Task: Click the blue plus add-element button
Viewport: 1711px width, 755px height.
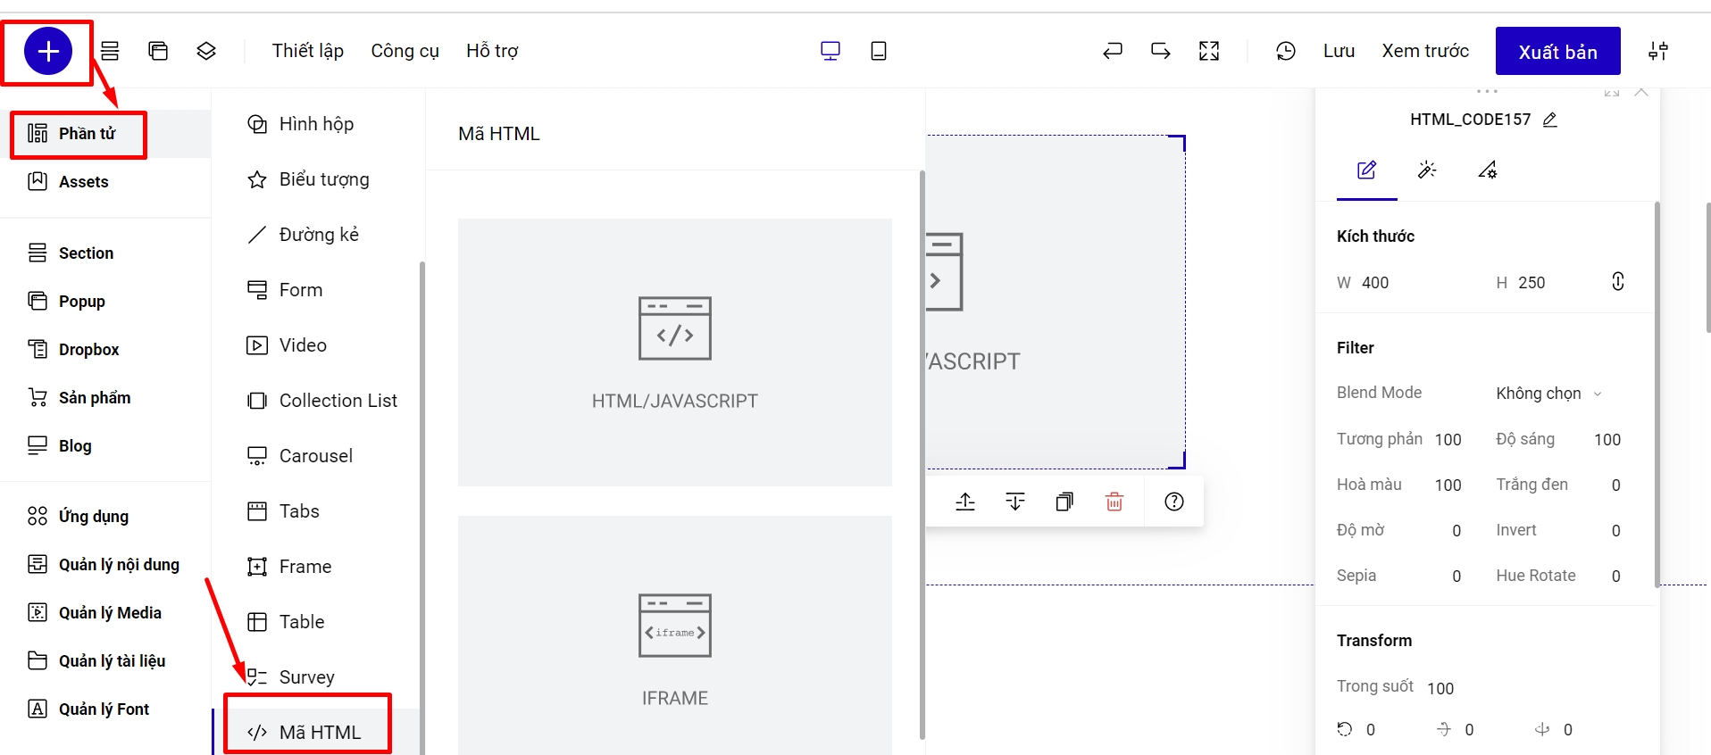Action: pyautogui.click(x=48, y=51)
